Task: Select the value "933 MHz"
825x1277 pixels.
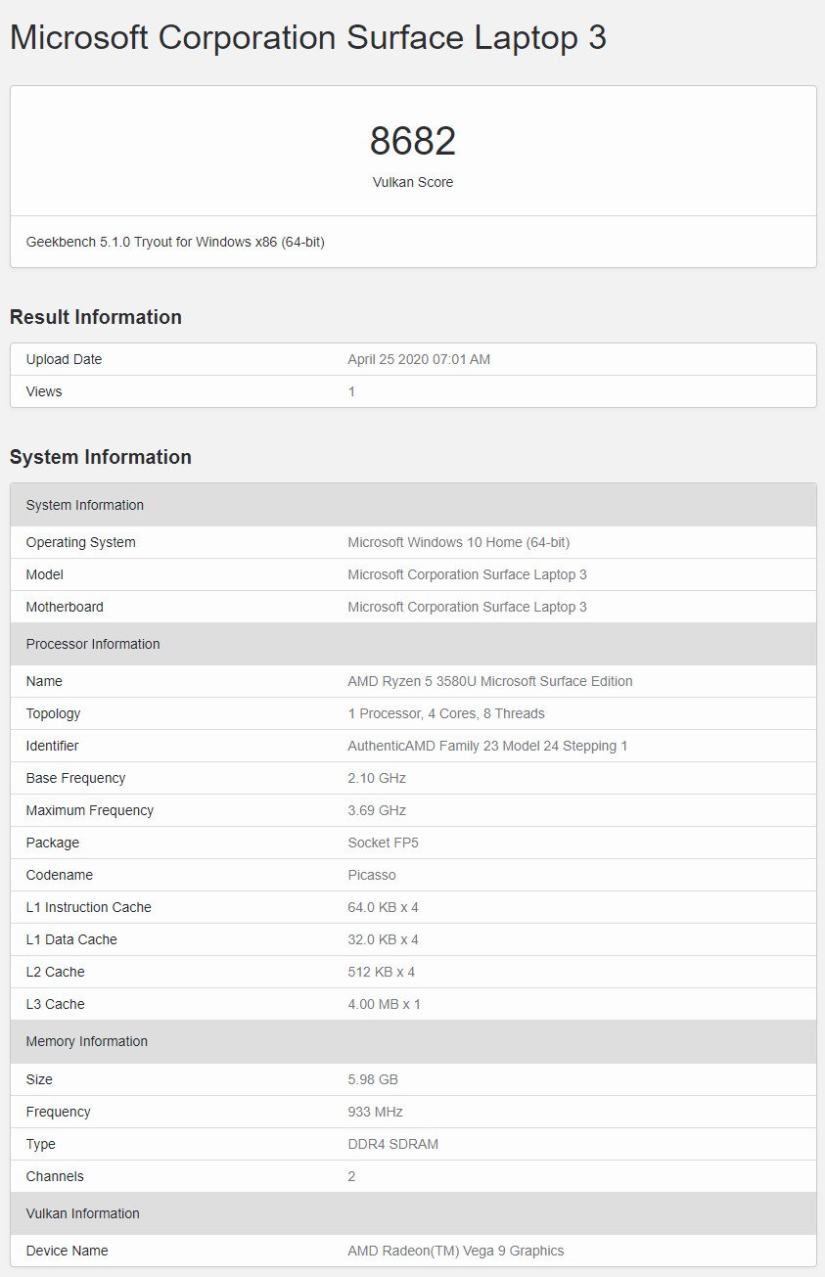Action: point(376,1112)
